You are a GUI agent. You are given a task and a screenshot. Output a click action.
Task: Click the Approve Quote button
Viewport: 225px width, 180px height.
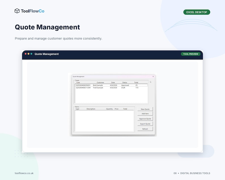coord(145,119)
